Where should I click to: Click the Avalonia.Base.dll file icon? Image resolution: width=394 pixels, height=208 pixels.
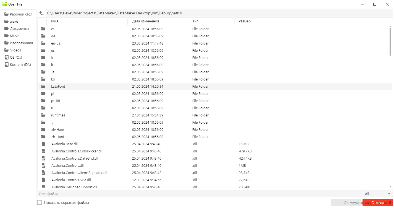(x=43, y=144)
